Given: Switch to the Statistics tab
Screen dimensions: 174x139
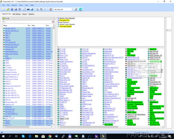Looking at the screenshot, I should 31,14.
